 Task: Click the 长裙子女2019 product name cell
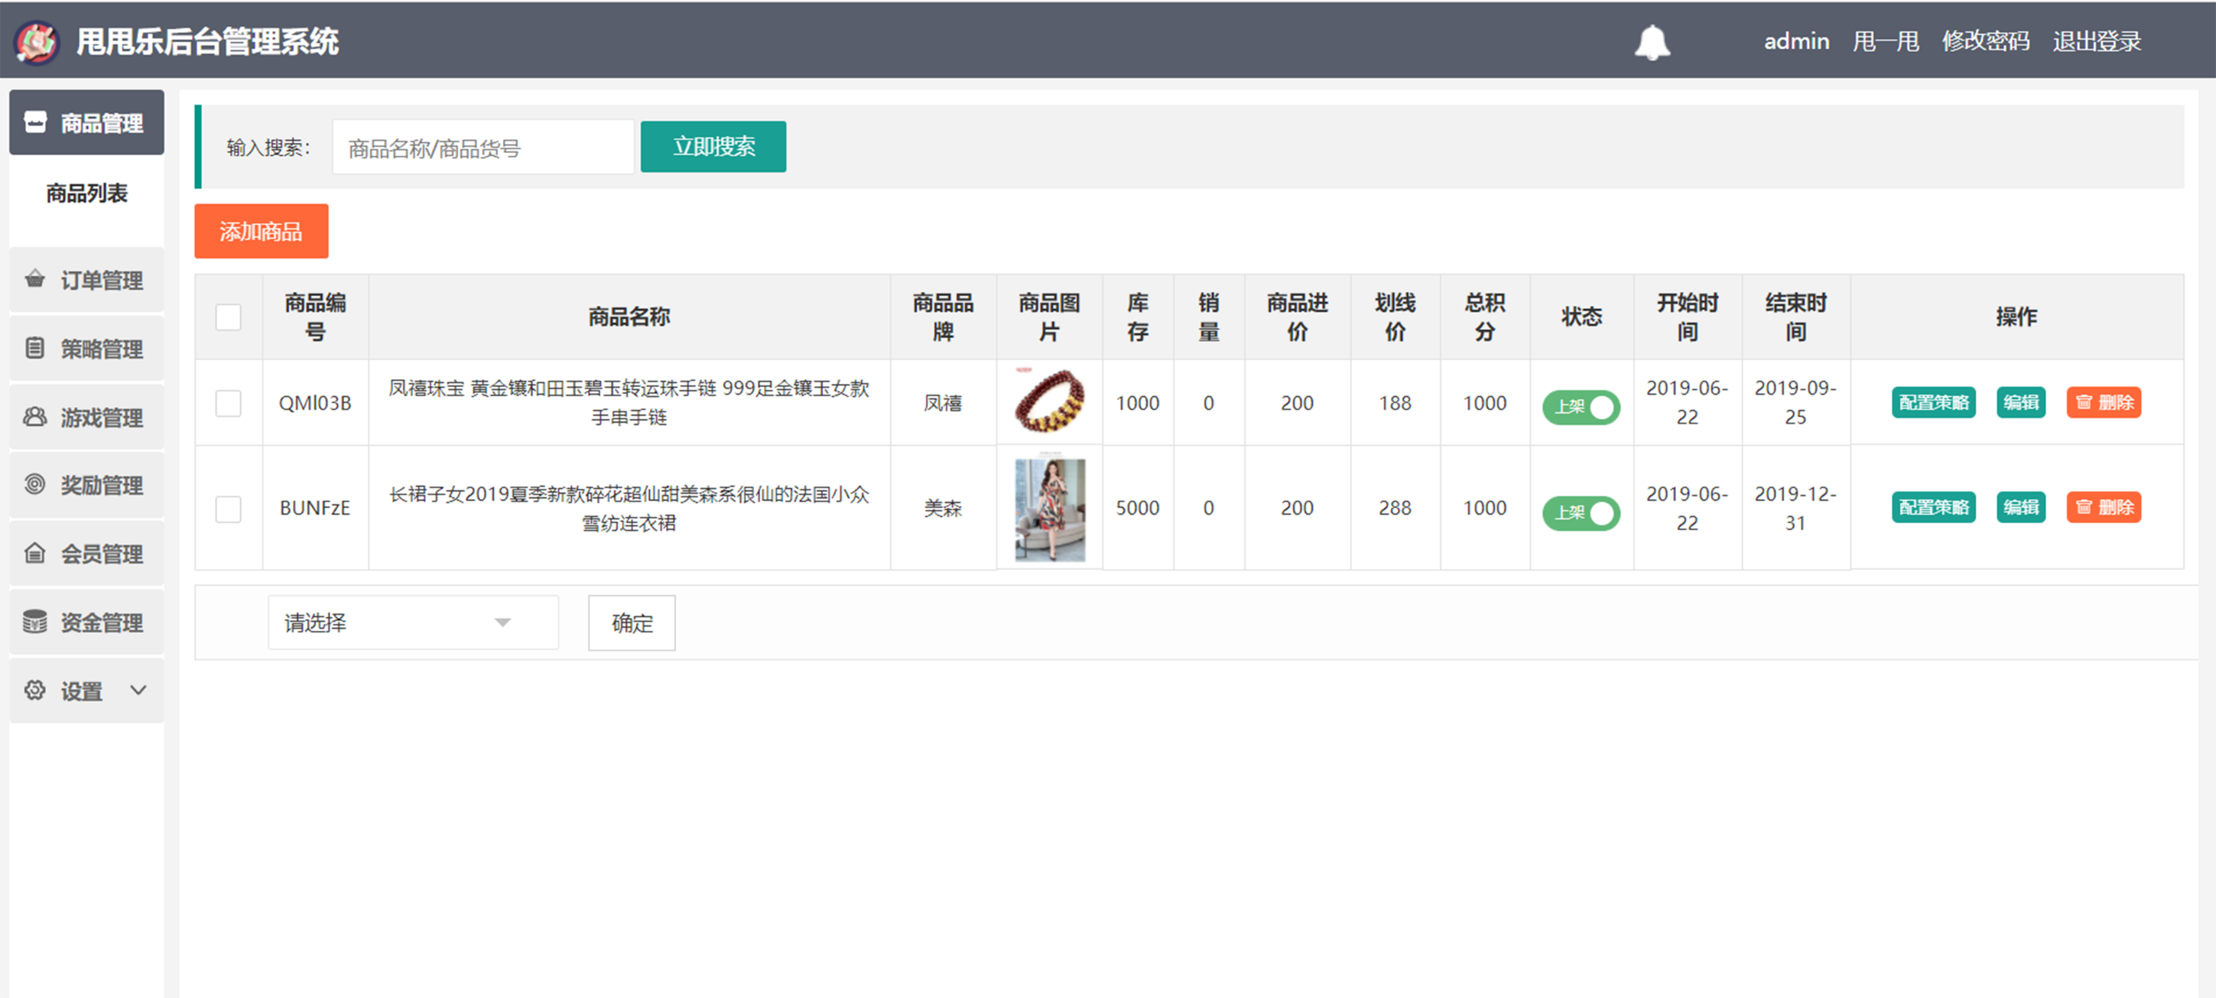click(629, 508)
